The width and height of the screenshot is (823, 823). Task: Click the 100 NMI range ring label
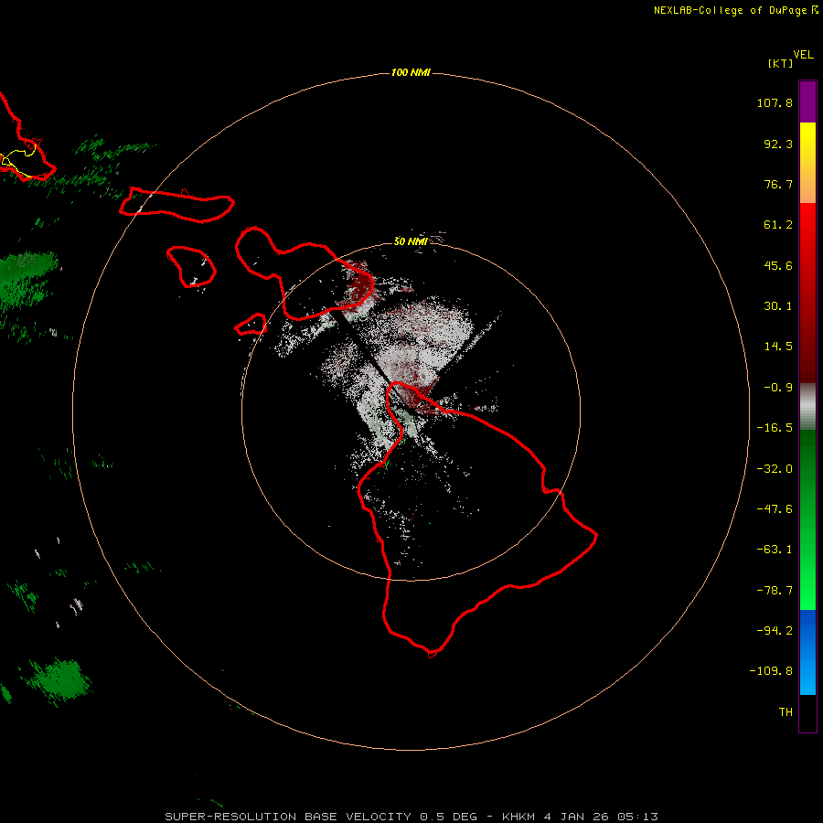click(x=411, y=72)
